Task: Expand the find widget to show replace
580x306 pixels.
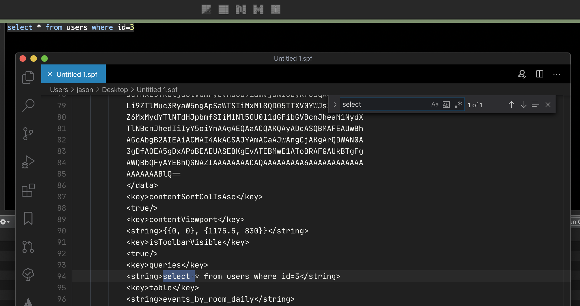Action: (335, 104)
